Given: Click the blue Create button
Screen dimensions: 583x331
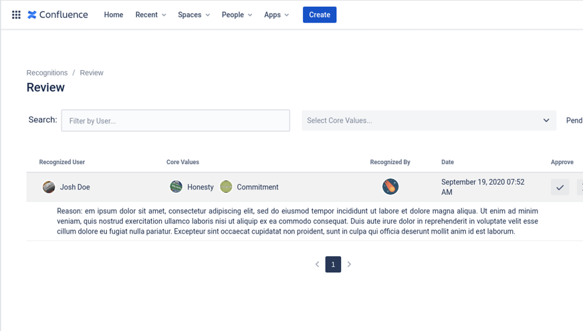Looking at the screenshot, I should pos(320,15).
